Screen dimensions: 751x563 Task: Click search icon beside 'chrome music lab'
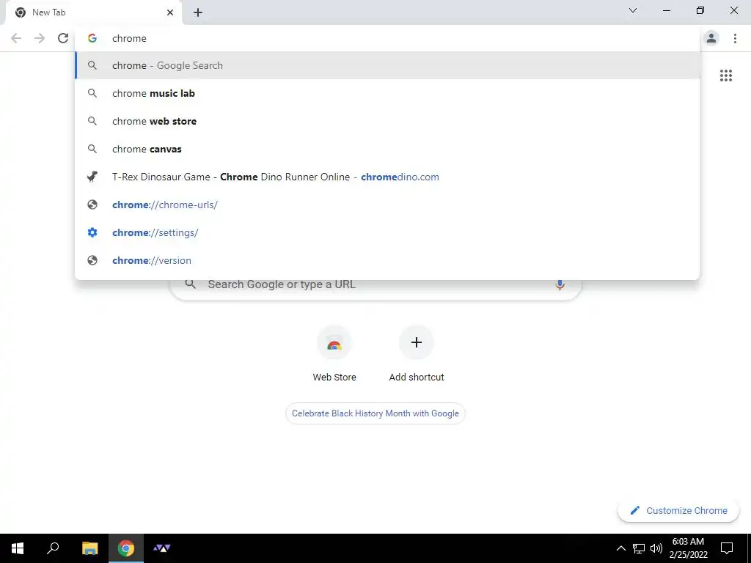point(92,93)
